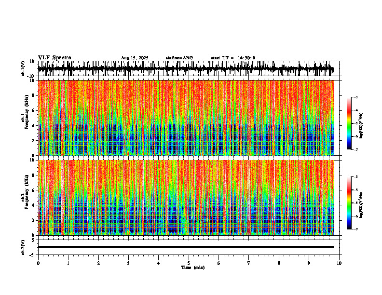Click the '8' kHz tick of ch.1 spectrogram
Viewport: 382px width, 295px height.
33,95
